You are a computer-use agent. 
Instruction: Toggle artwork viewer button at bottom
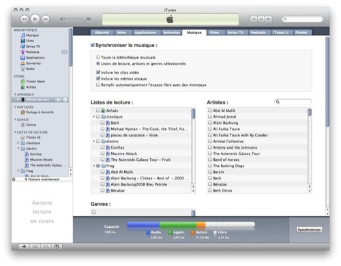click(57, 246)
